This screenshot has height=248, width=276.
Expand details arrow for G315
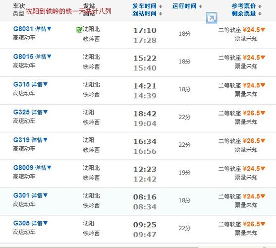tap(45, 84)
